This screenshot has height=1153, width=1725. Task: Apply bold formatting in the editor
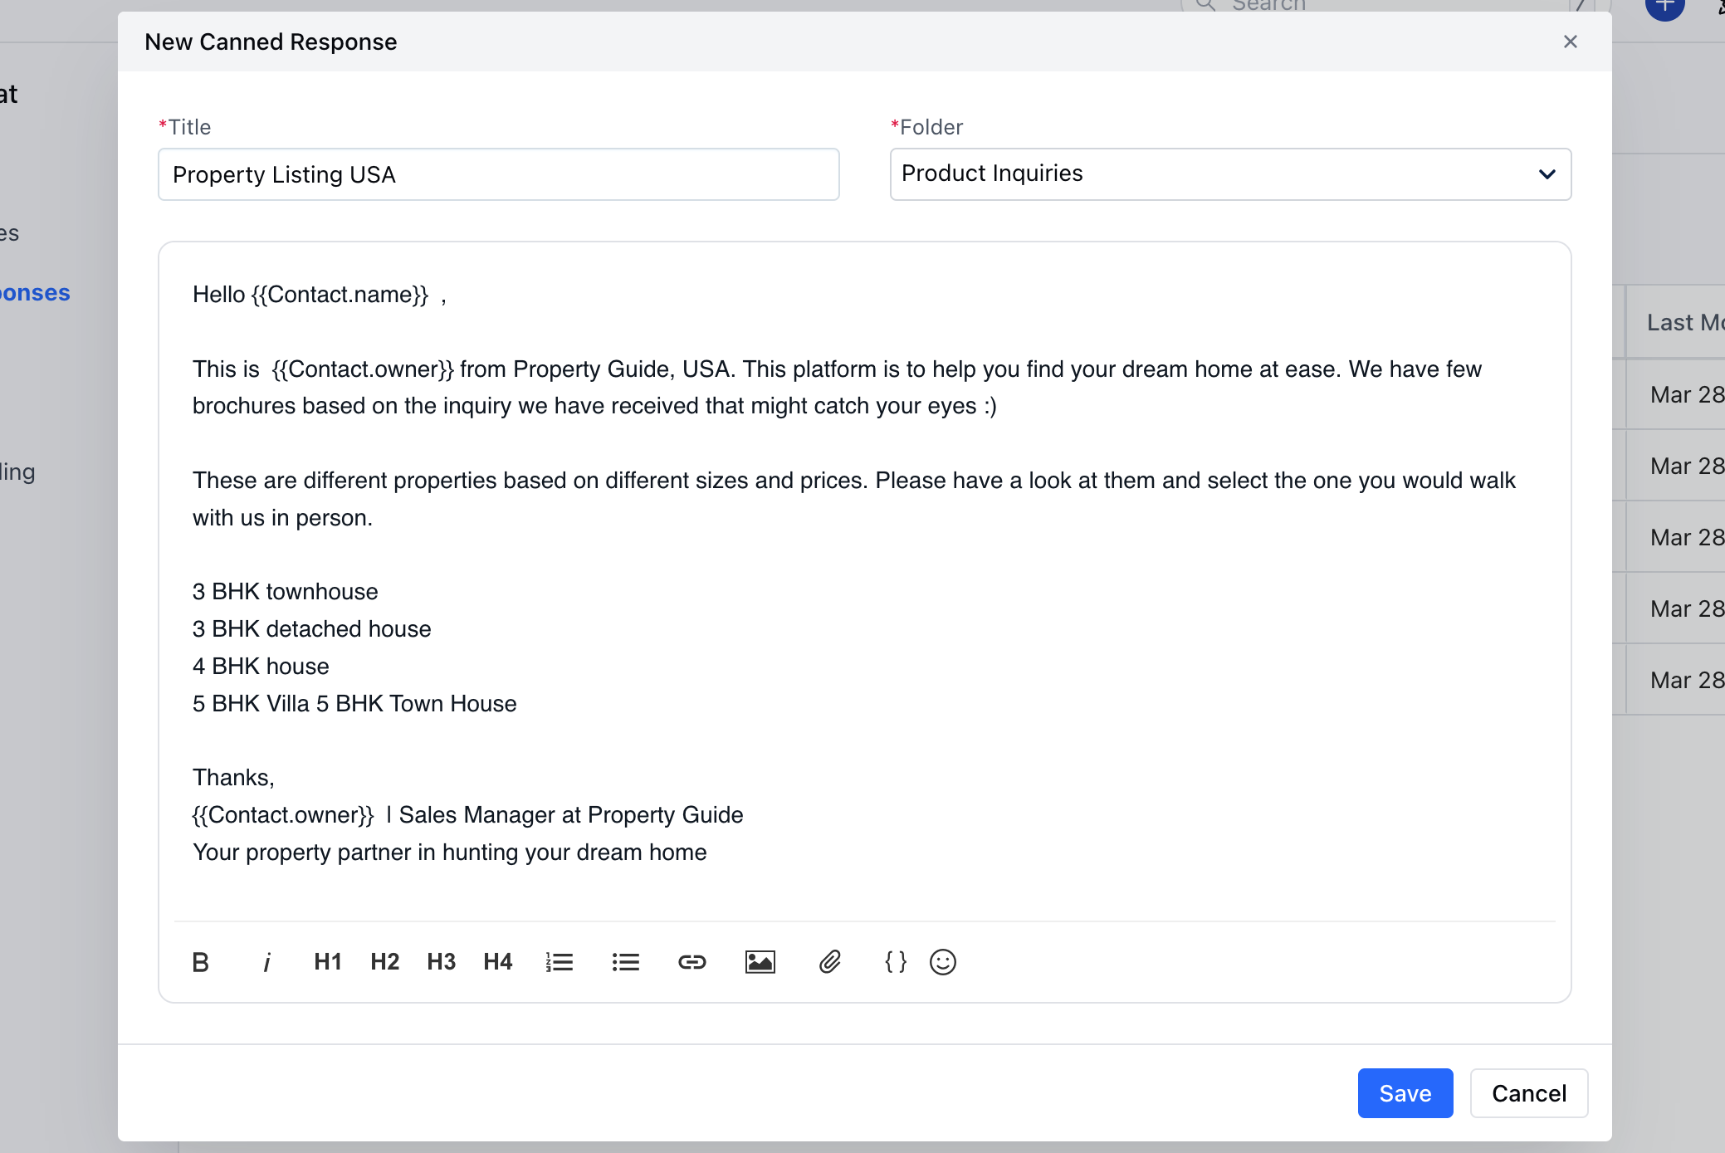(200, 961)
